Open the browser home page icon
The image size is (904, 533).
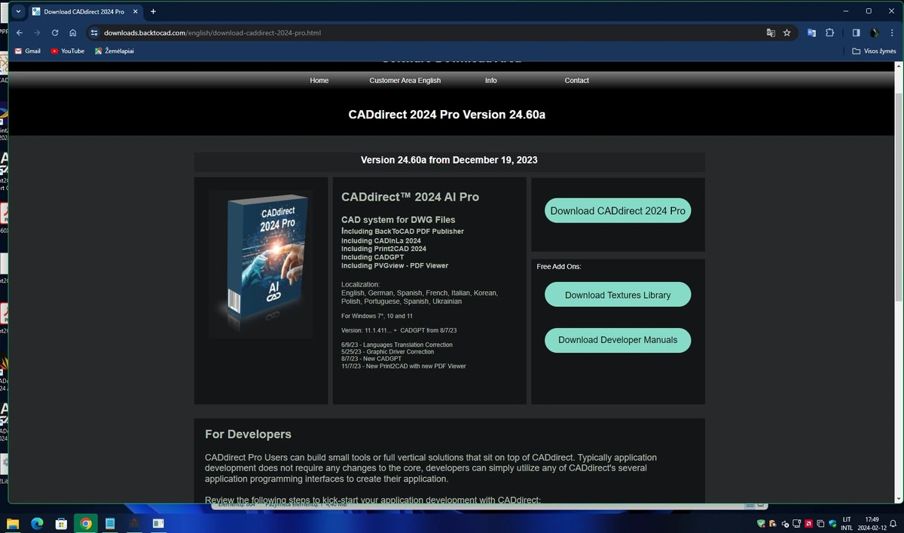tap(73, 33)
